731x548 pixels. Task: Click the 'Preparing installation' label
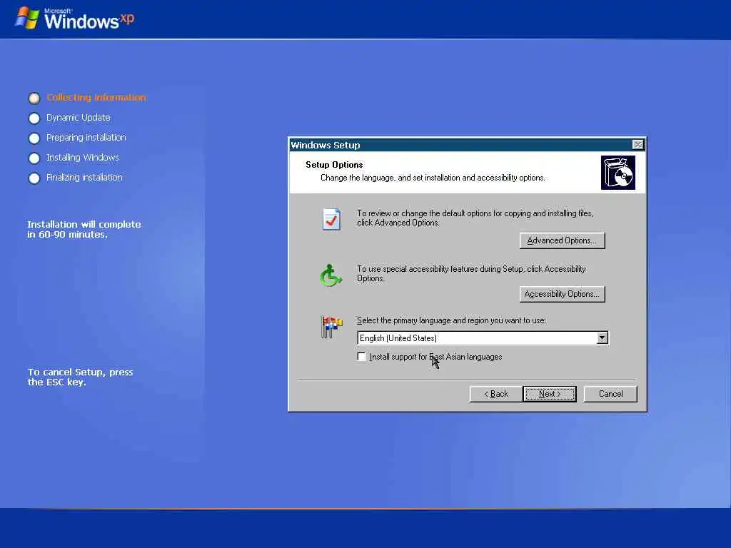click(x=86, y=138)
